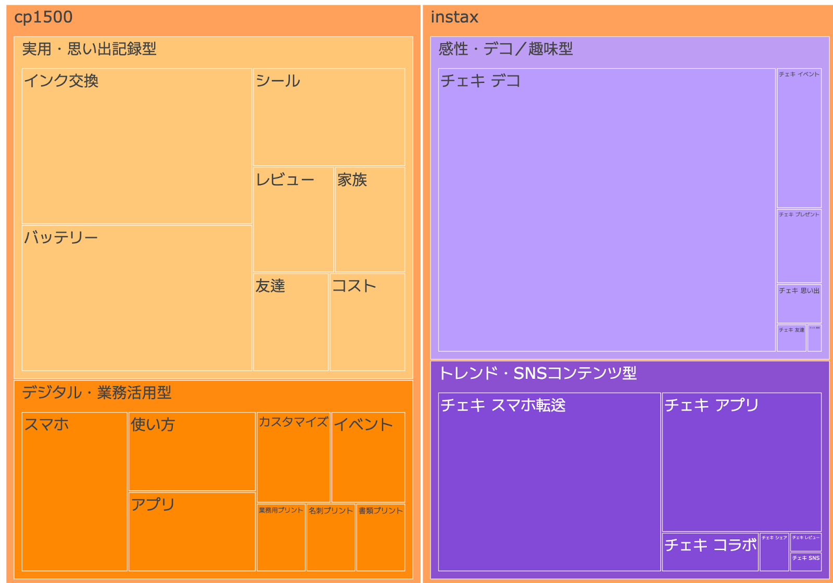Click the コスト treemap tile
833x583 pixels.
367,322
